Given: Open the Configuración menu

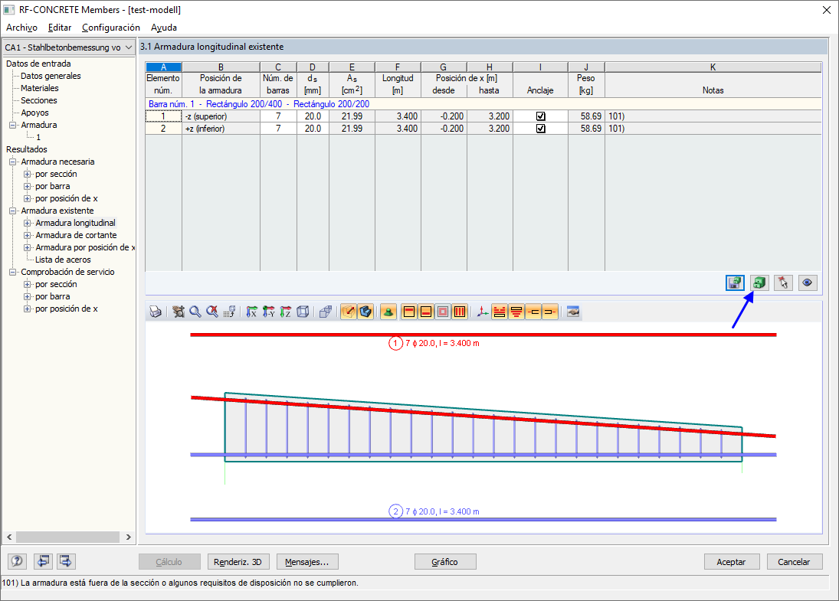Looking at the screenshot, I should [x=111, y=28].
